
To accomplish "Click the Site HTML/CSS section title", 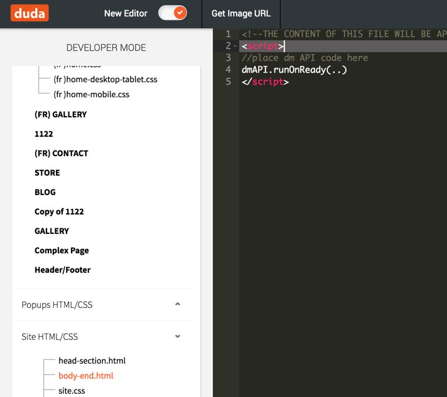I will click(x=50, y=337).
